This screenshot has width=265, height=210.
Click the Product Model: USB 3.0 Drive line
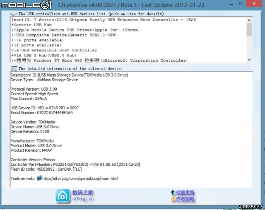(x=36, y=145)
